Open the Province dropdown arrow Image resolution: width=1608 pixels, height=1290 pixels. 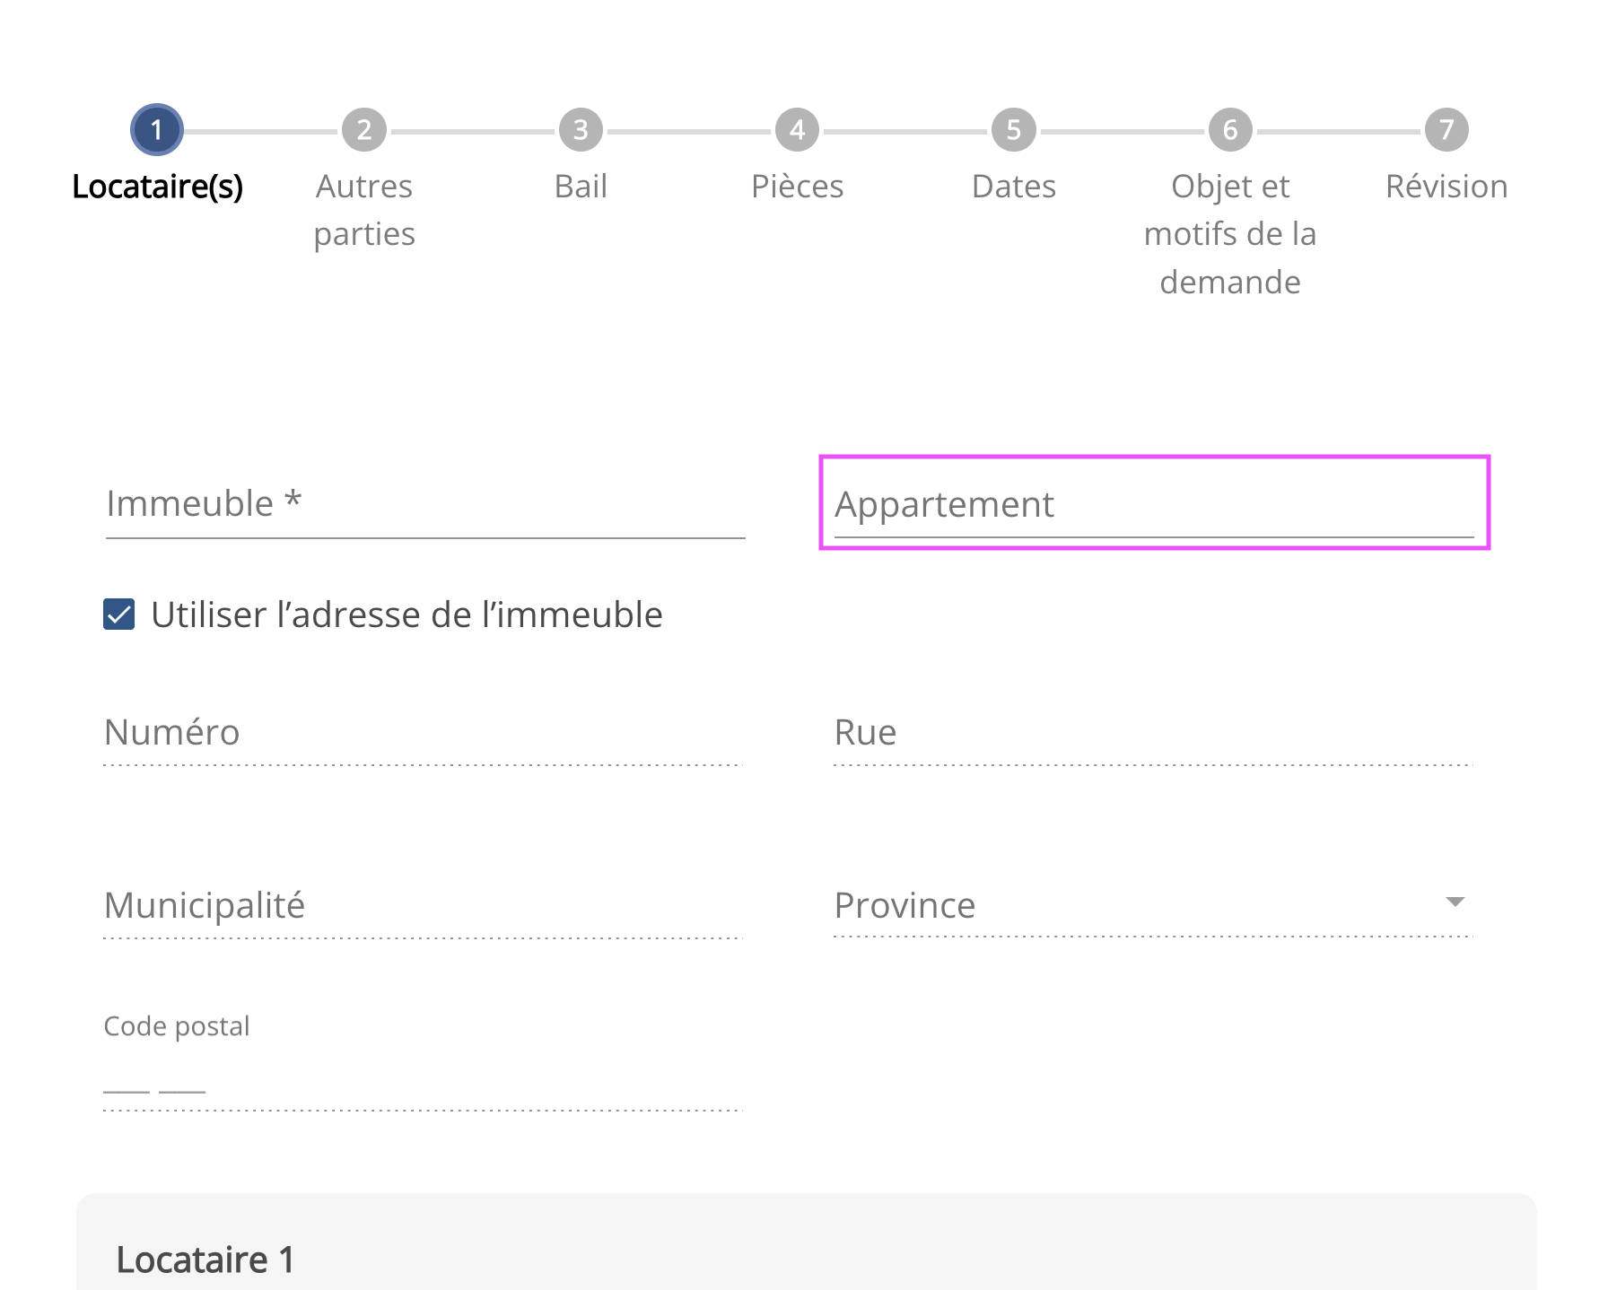pos(1455,902)
